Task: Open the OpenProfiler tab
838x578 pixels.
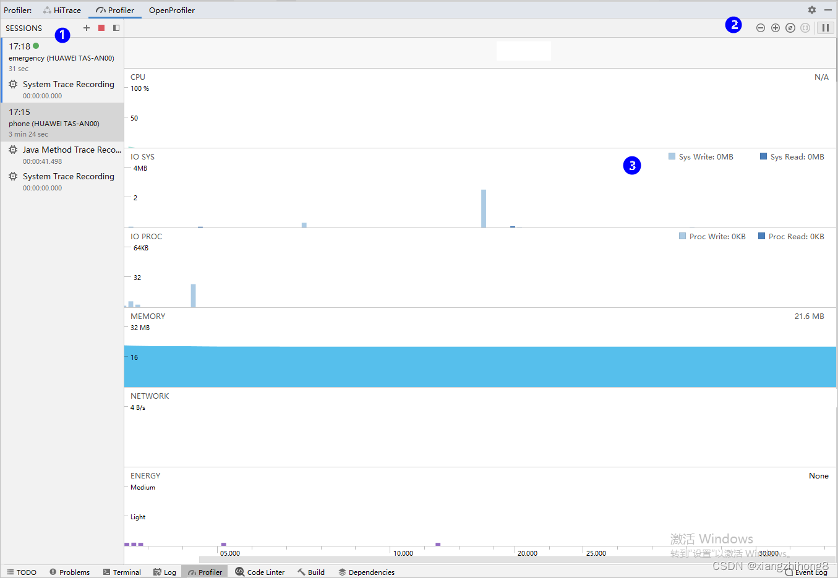Action: point(171,10)
